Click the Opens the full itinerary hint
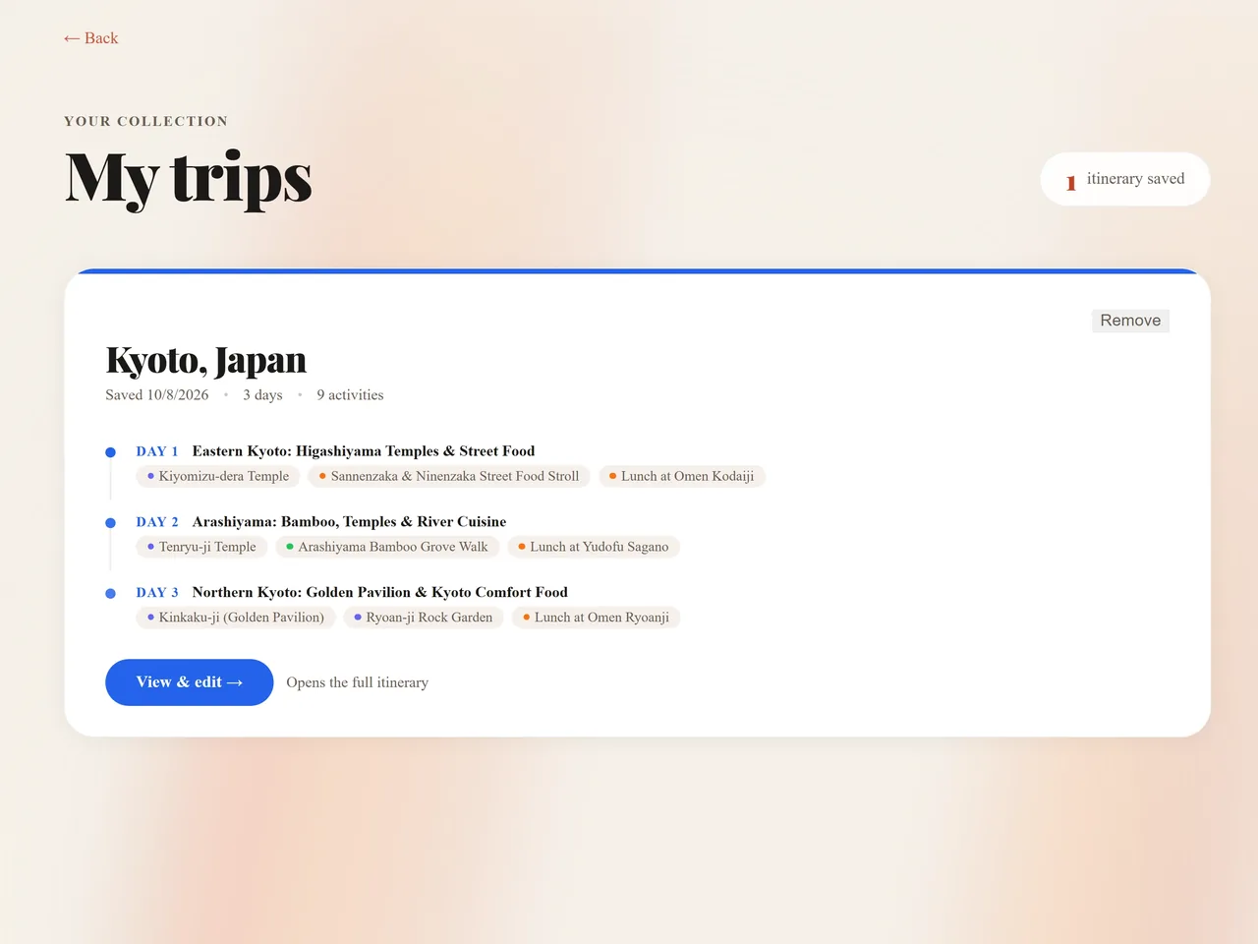Image resolution: width=1258 pixels, height=944 pixels. [x=358, y=682]
